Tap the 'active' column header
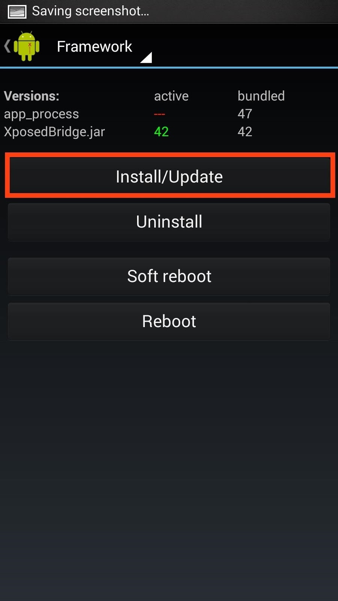 (171, 96)
